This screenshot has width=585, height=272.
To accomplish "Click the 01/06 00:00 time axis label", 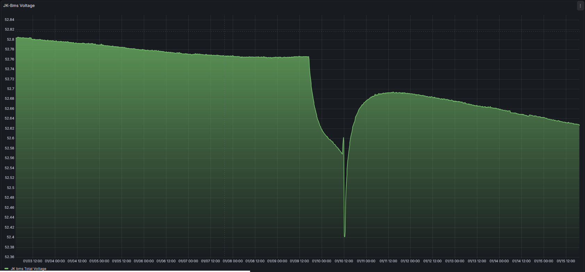I will click(144, 261).
